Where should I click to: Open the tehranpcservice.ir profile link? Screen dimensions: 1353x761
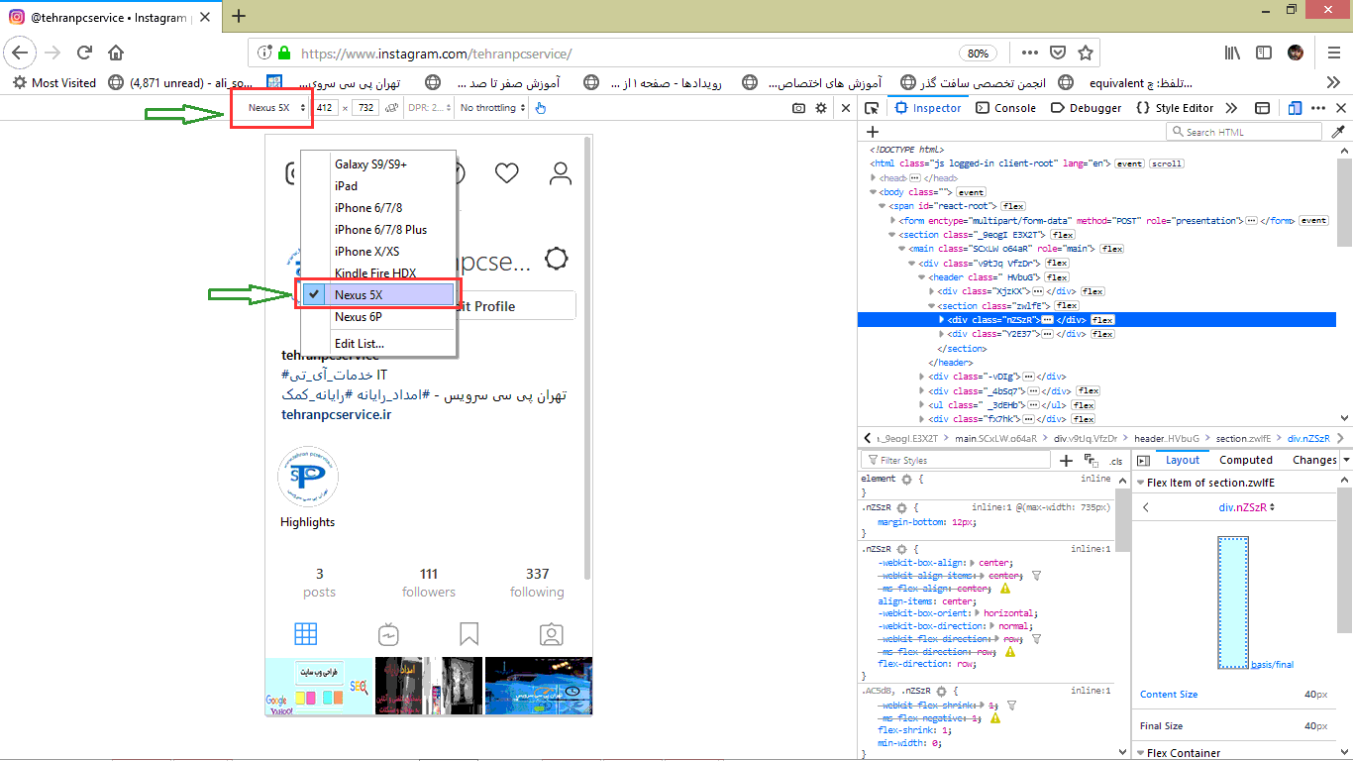click(336, 414)
